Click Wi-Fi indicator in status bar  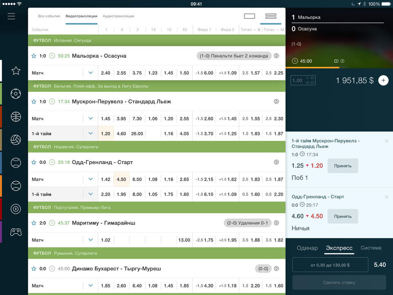(x=19, y=4)
